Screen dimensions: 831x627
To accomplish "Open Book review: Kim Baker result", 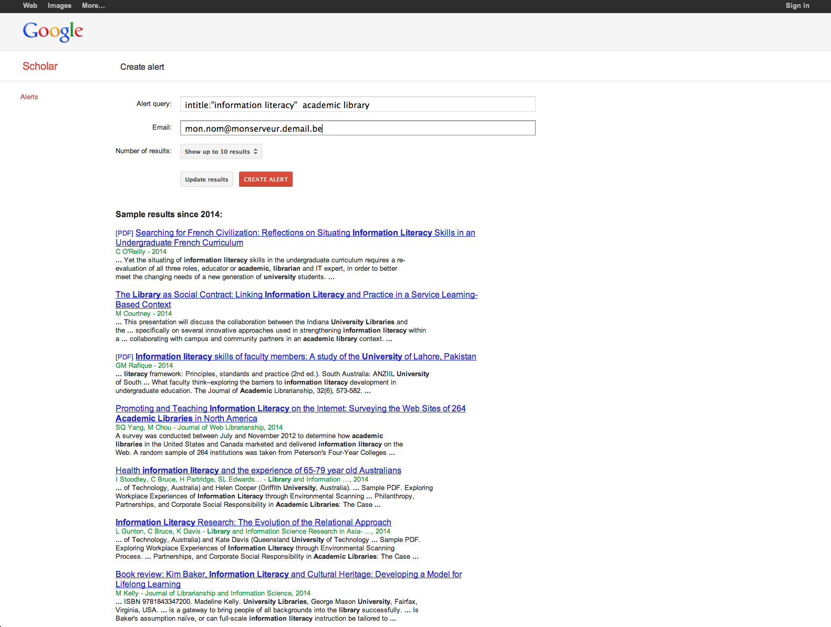I will [289, 579].
